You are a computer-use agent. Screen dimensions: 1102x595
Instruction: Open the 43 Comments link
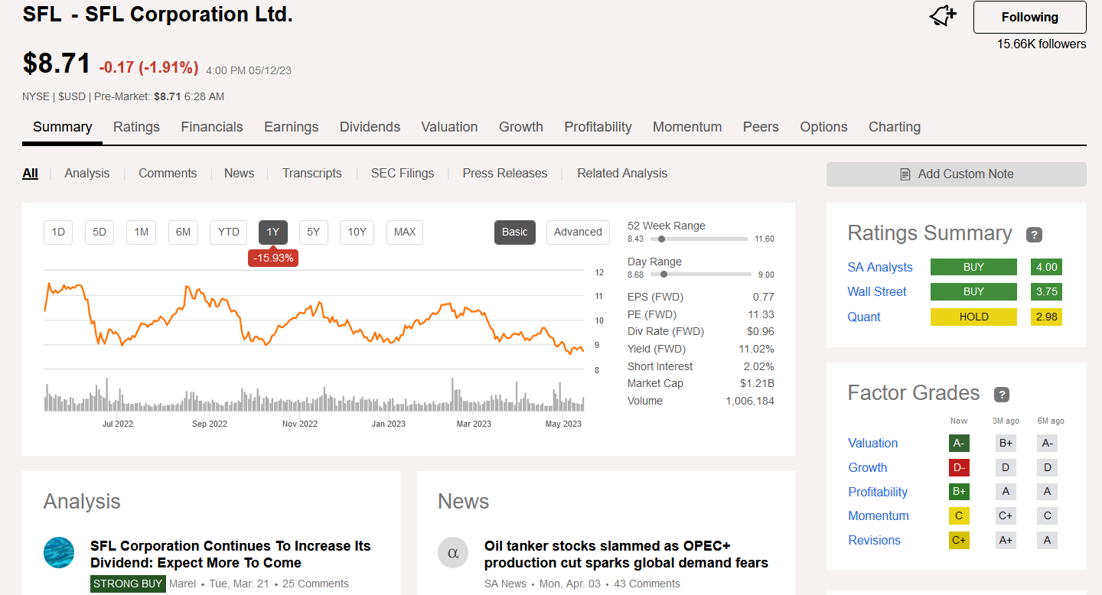point(647,584)
